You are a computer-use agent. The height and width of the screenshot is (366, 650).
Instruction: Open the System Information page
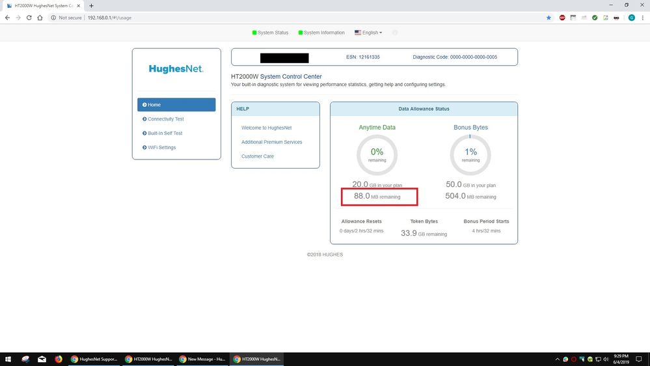pos(321,33)
